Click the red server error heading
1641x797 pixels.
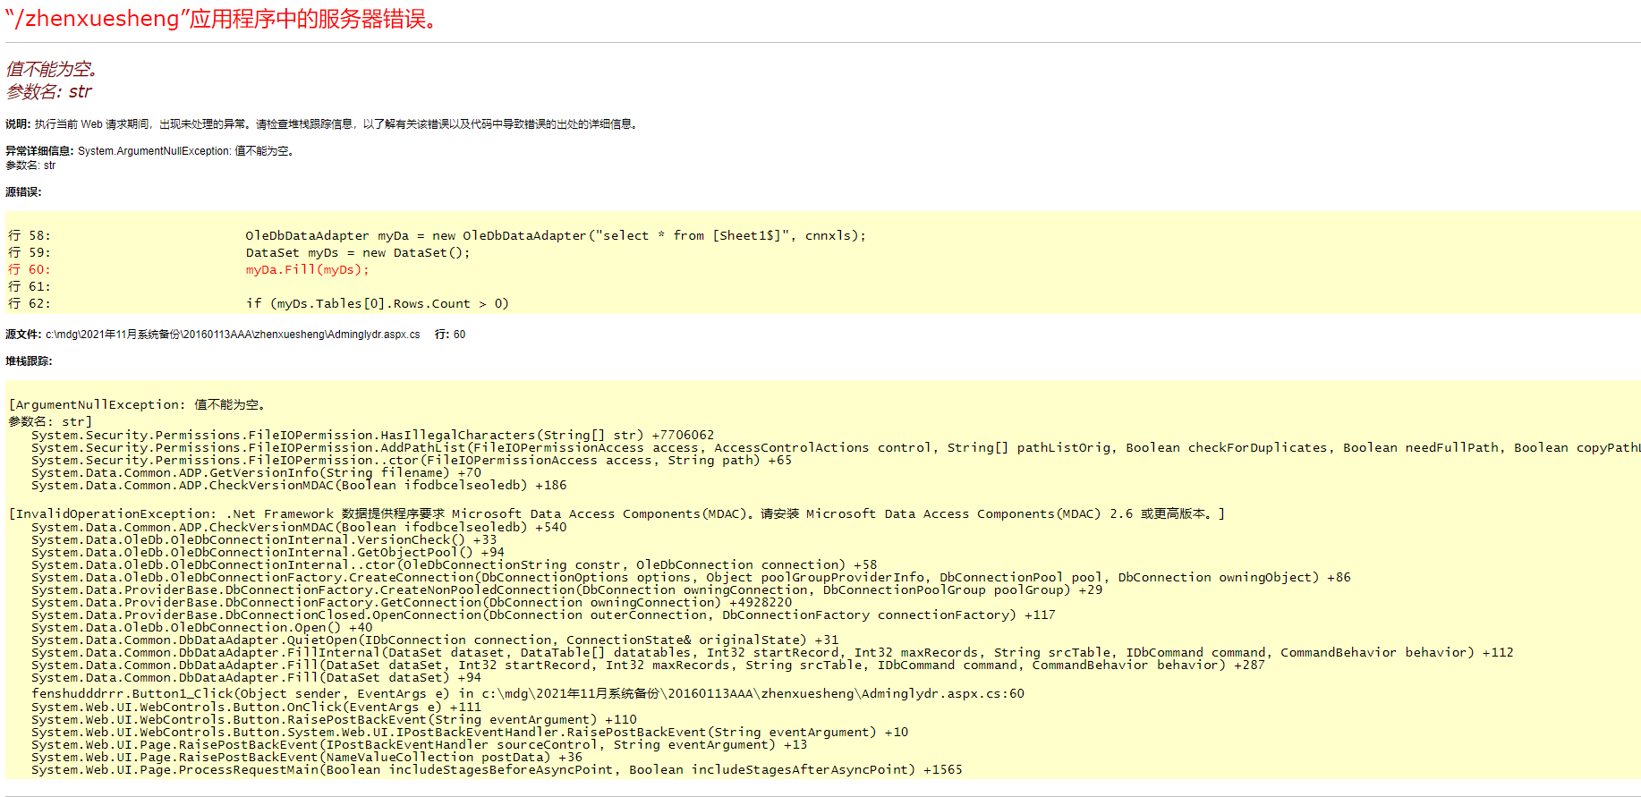224,19
